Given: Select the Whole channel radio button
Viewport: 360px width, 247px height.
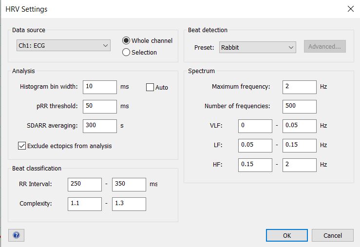Looking at the screenshot, I should tap(126, 41).
